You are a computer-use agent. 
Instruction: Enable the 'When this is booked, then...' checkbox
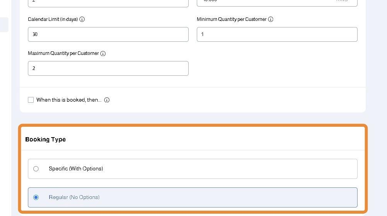[31, 100]
